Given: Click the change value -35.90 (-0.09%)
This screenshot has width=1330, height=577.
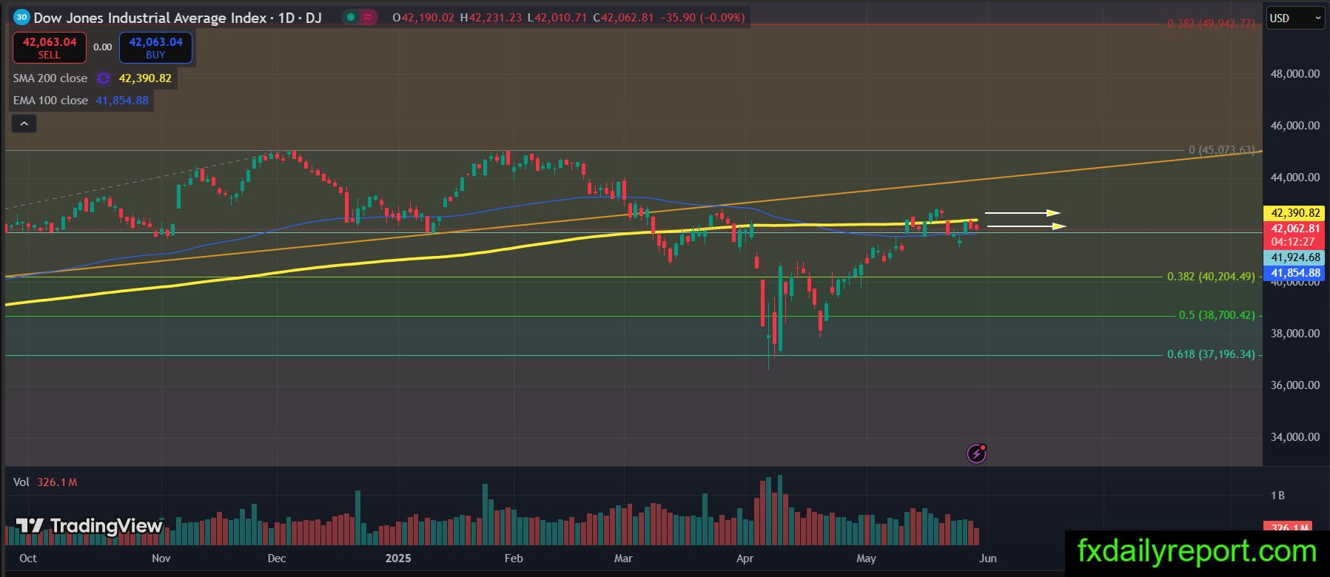Looking at the screenshot, I should 702,17.
